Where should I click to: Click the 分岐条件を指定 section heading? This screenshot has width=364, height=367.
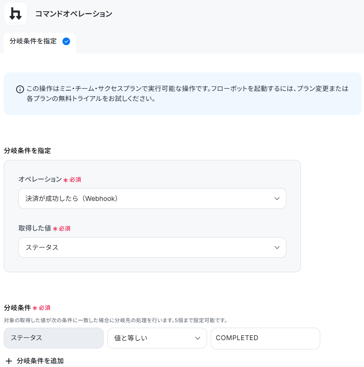pyautogui.click(x=27, y=151)
